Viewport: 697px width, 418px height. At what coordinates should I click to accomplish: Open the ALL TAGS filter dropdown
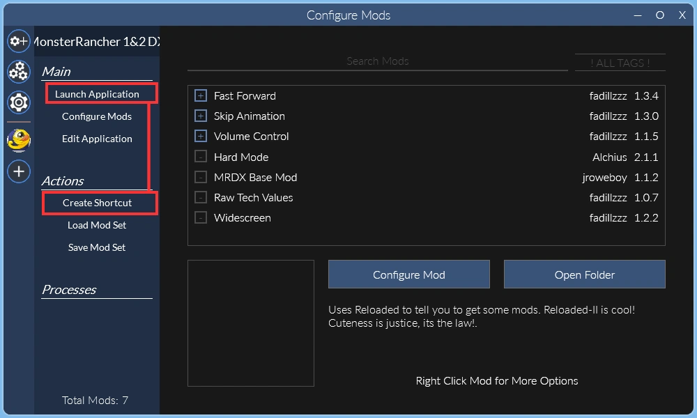click(620, 63)
